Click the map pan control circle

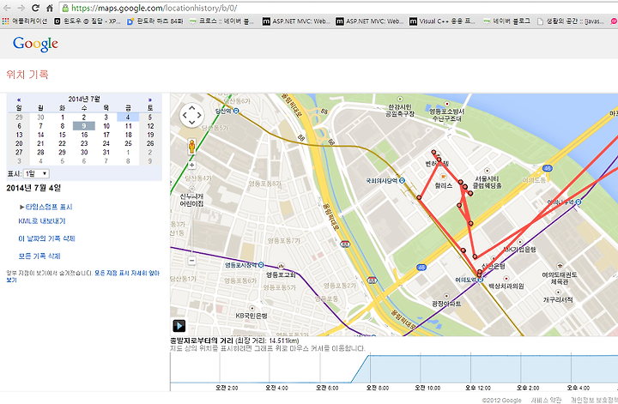(192, 115)
